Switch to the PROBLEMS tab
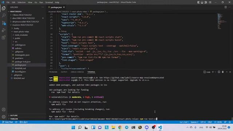The image size is (233, 131). [x=53, y=72]
